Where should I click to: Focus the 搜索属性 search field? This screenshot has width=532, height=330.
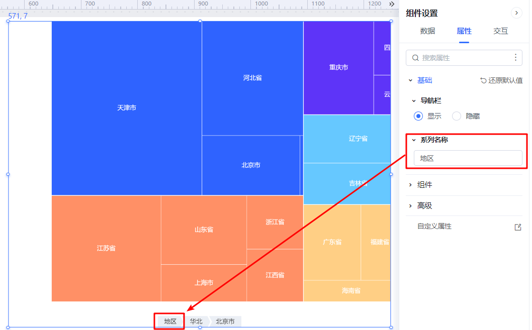464,58
